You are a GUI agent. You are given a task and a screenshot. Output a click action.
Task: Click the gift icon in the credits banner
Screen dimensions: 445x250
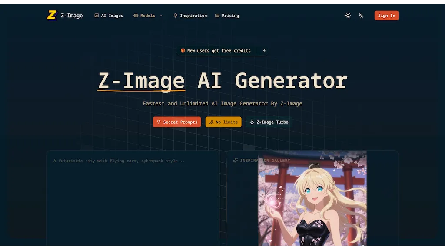[183, 50]
